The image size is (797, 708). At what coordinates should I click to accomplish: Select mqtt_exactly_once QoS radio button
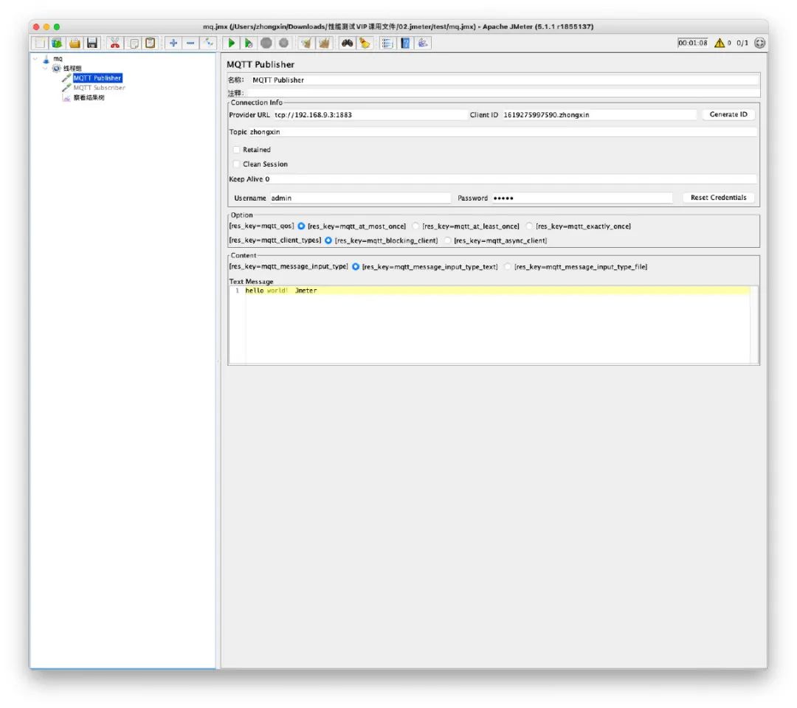pyautogui.click(x=530, y=226)
